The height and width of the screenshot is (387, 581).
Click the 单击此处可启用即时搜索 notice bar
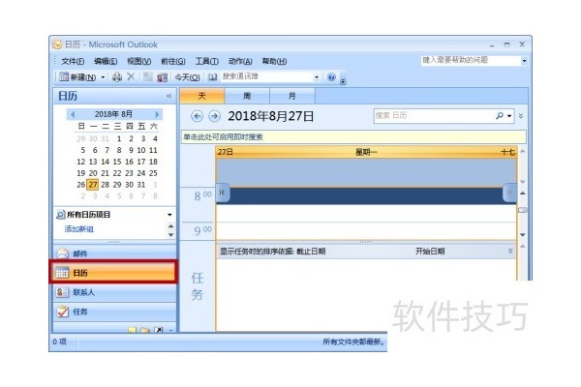pyautogui.click(x=353, y=137)
